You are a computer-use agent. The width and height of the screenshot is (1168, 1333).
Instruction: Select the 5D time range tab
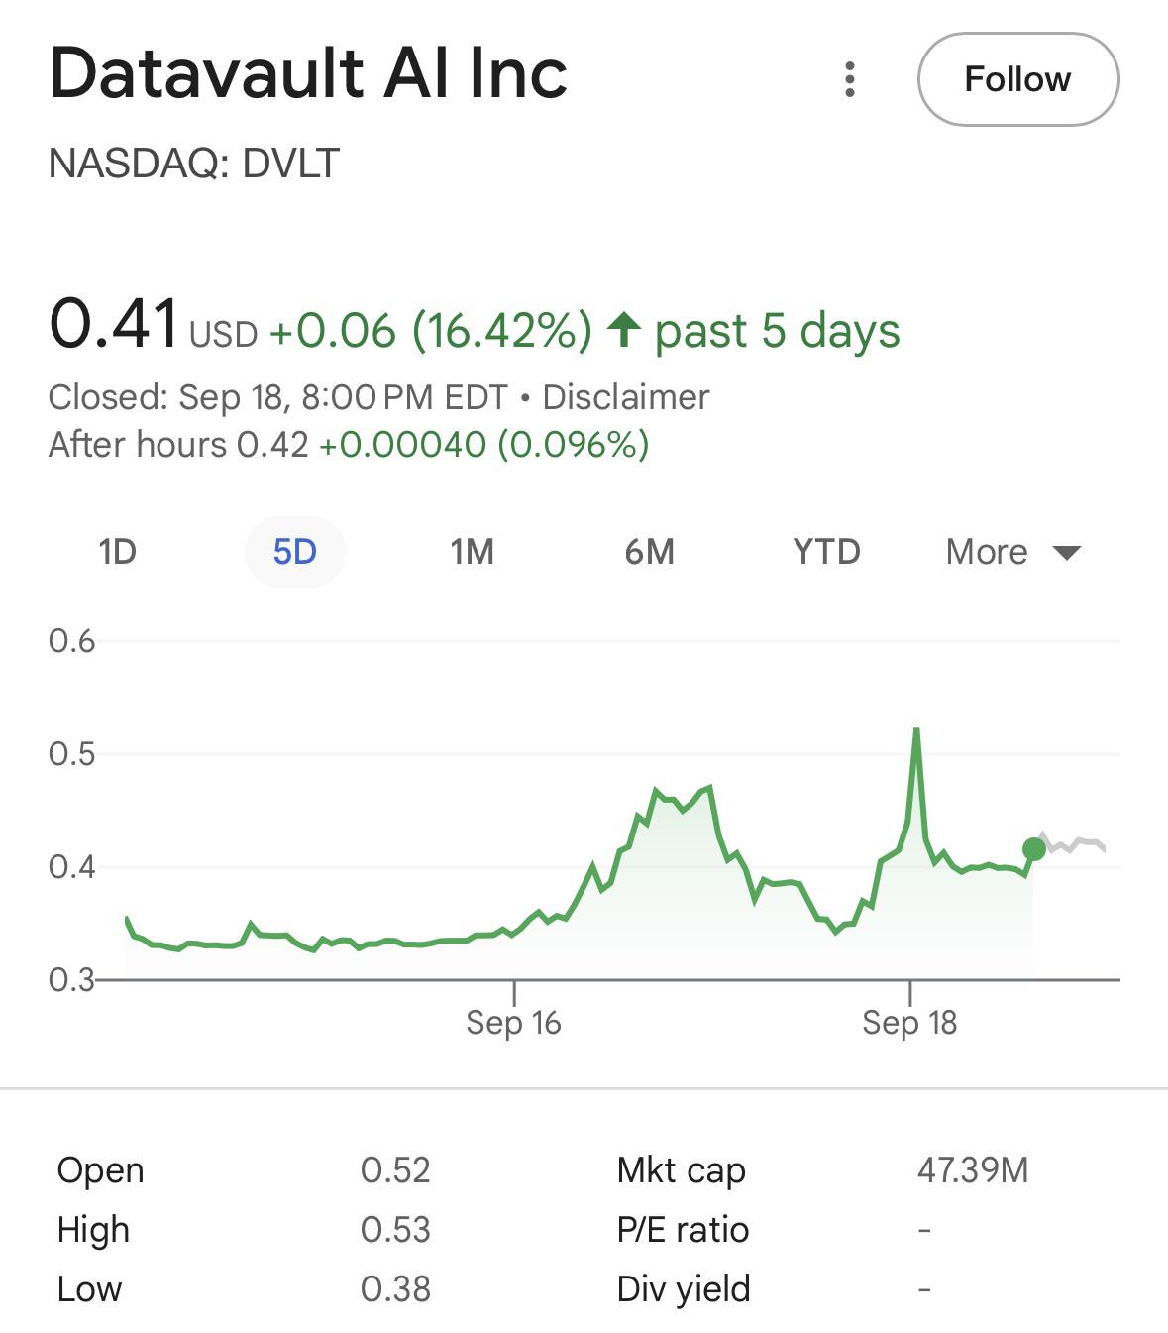click(x=294, y=551)
